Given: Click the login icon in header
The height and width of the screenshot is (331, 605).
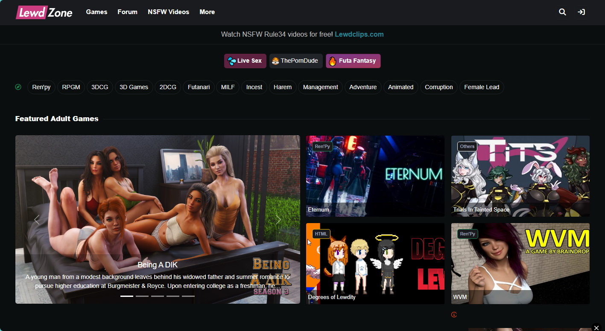Looking at the screenshot, I should coord(581,12).
